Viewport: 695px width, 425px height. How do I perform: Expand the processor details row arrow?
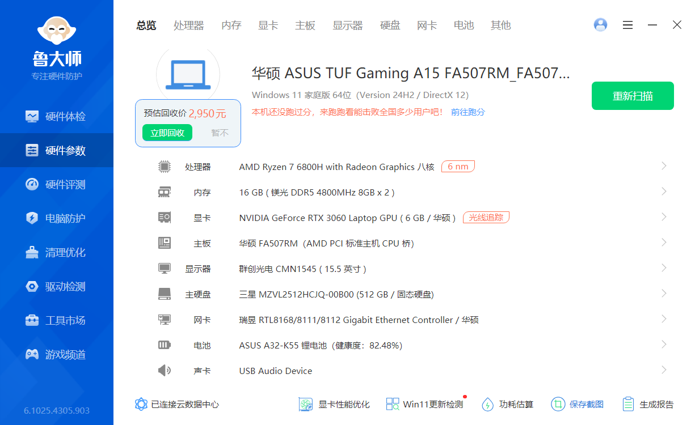pos(664,166)
